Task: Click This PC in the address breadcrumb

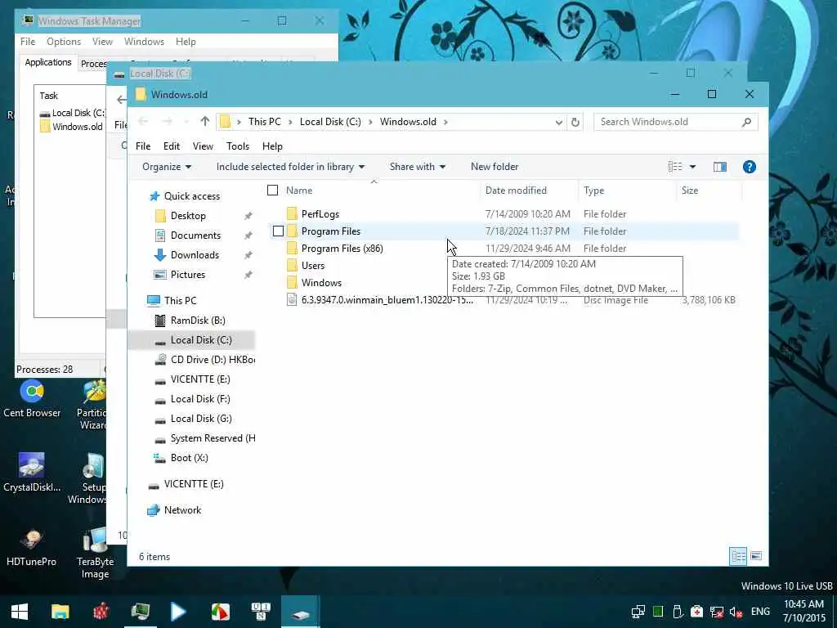Action: [264, 123]
